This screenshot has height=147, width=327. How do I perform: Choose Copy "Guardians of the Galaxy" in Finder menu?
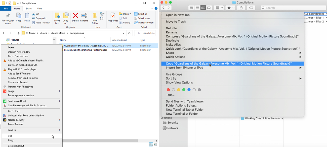point(232,64)
